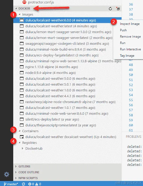Click image icon for silintl/ecs-deploy:latest
Screen dimensions: 143x186
point(22,119)
